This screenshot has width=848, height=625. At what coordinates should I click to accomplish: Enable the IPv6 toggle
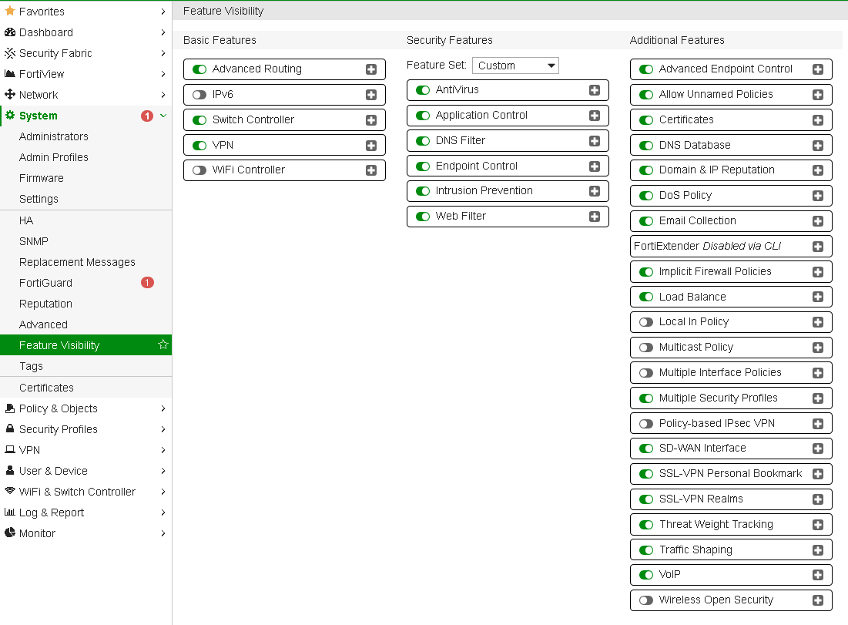pyautogui.click(x=199, y=95)
